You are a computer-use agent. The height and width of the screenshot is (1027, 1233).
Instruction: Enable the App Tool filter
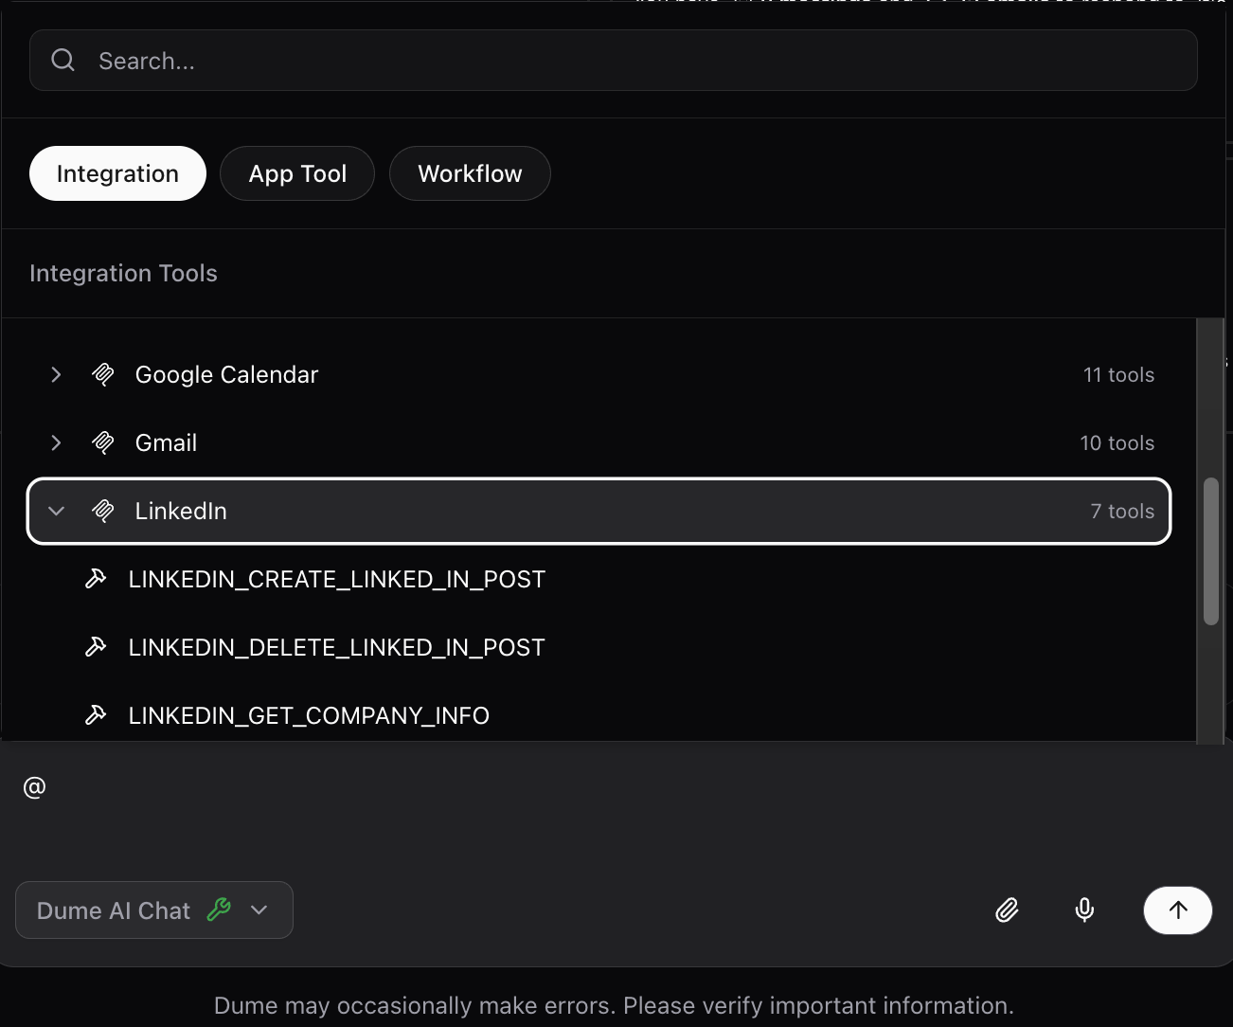296,173
